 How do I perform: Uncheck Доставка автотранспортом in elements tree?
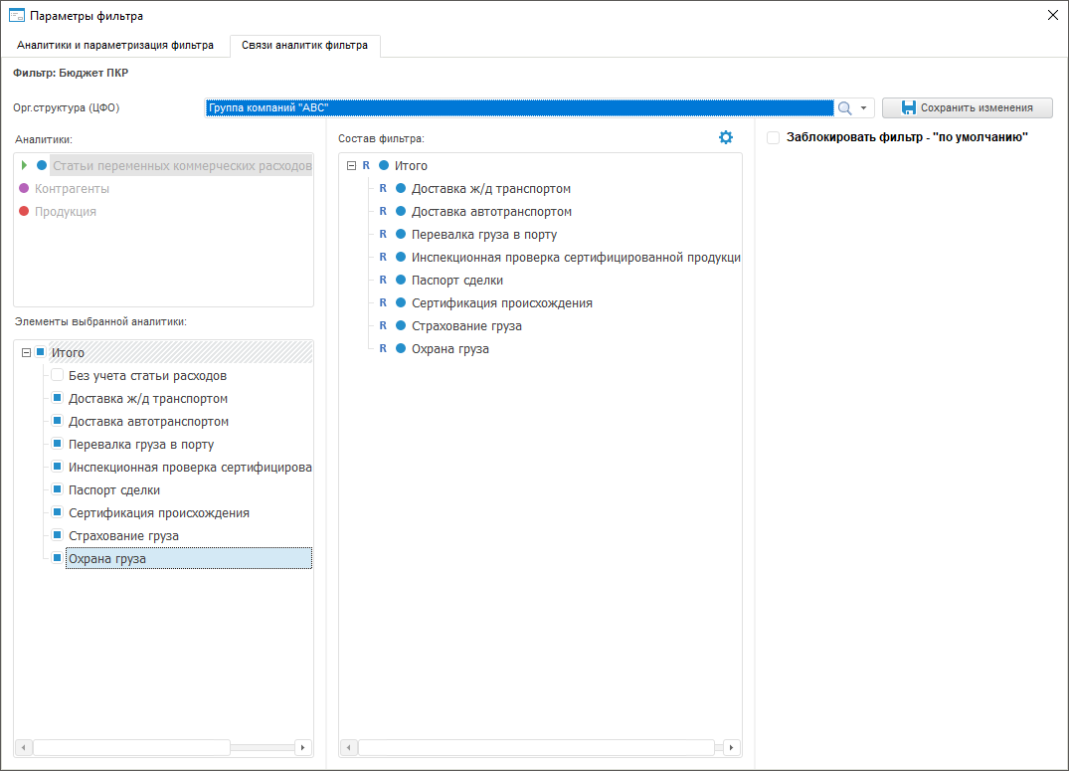pos(58,420)
